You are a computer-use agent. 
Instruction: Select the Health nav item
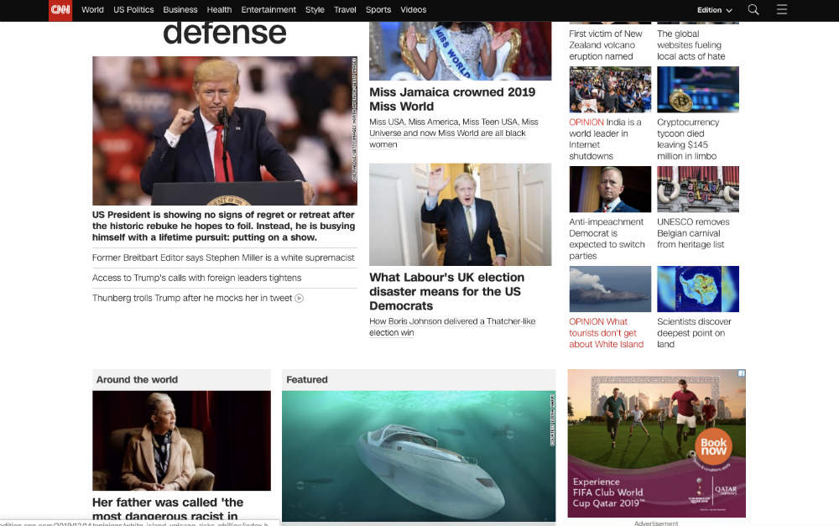219,9
